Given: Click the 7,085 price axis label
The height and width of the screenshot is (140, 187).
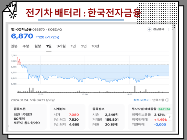Looking at the screenshot, I should (x=14, y=55).
